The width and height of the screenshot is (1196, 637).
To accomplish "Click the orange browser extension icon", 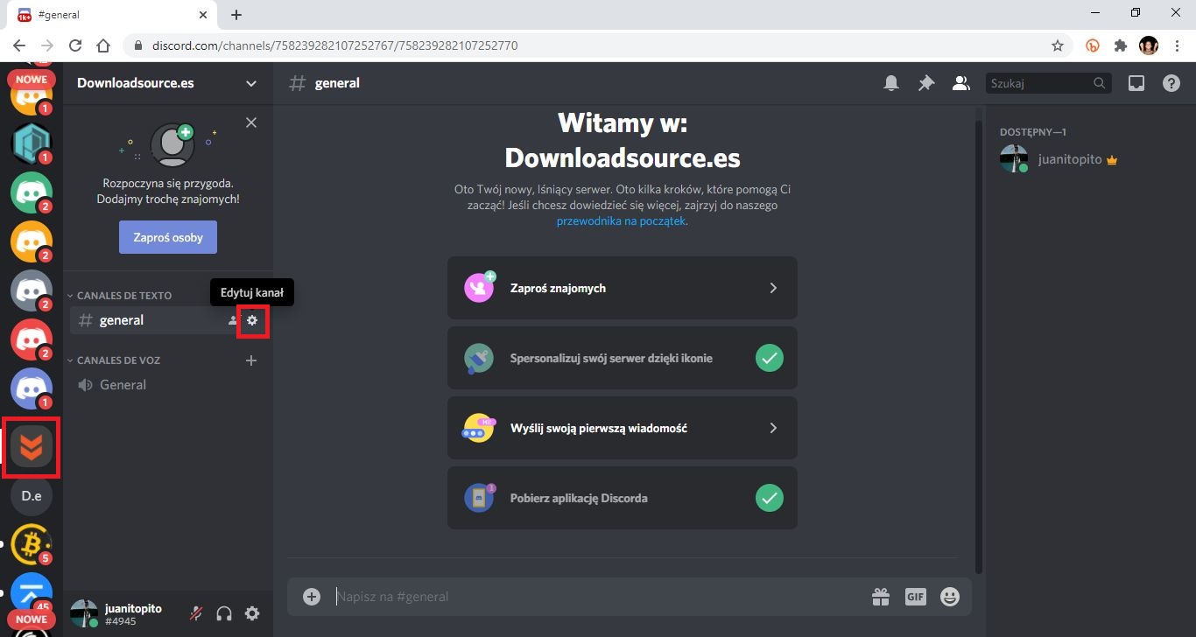I will (x=1093, y=45).
